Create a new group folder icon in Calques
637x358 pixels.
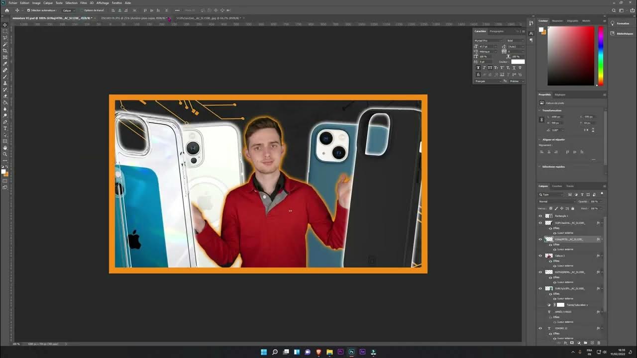(x=585, y=343)
